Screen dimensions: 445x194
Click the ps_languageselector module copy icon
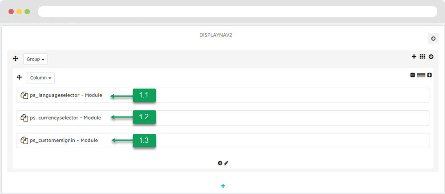(24, 95)
